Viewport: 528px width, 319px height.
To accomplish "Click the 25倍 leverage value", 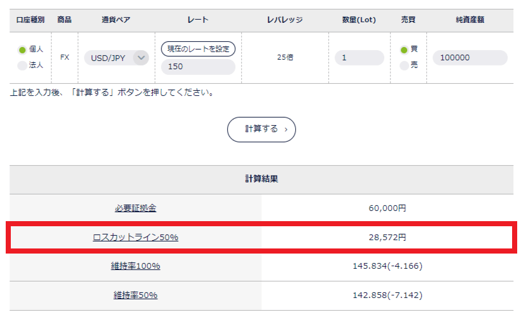I will [x=285, y=57].
